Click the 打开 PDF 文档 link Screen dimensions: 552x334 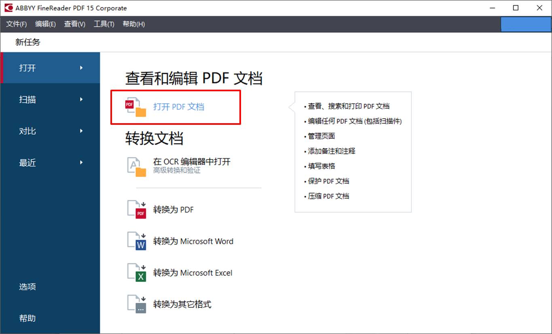(179, 107)
